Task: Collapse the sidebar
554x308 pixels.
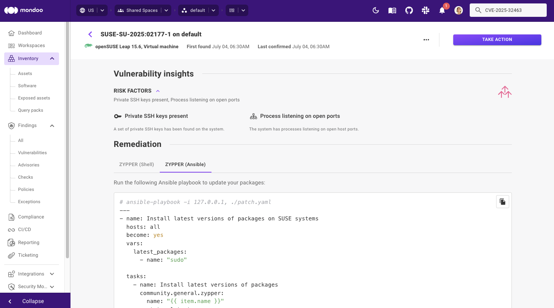Action: (x=35, y=301)
